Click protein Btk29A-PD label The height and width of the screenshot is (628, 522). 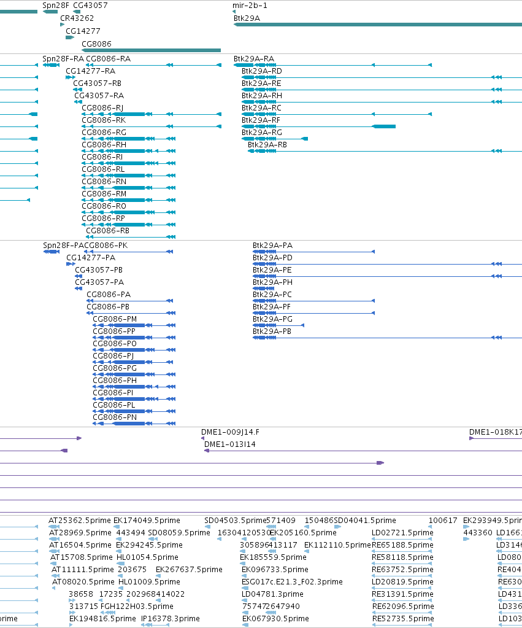[x=272, y=258]
